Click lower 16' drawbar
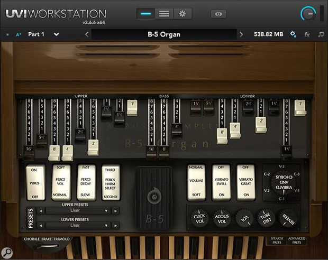Viewport: 328px width, 260px height. coord(196,107)
